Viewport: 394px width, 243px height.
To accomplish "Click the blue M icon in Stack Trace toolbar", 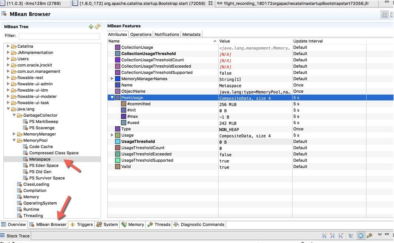I will (x=361, y=235).
